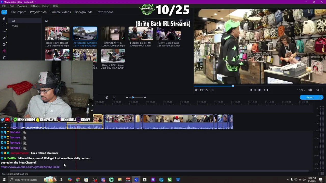The image size is (326, 183).
Task: Switch to Intro videos tab
Action: (x=105, y=12)
